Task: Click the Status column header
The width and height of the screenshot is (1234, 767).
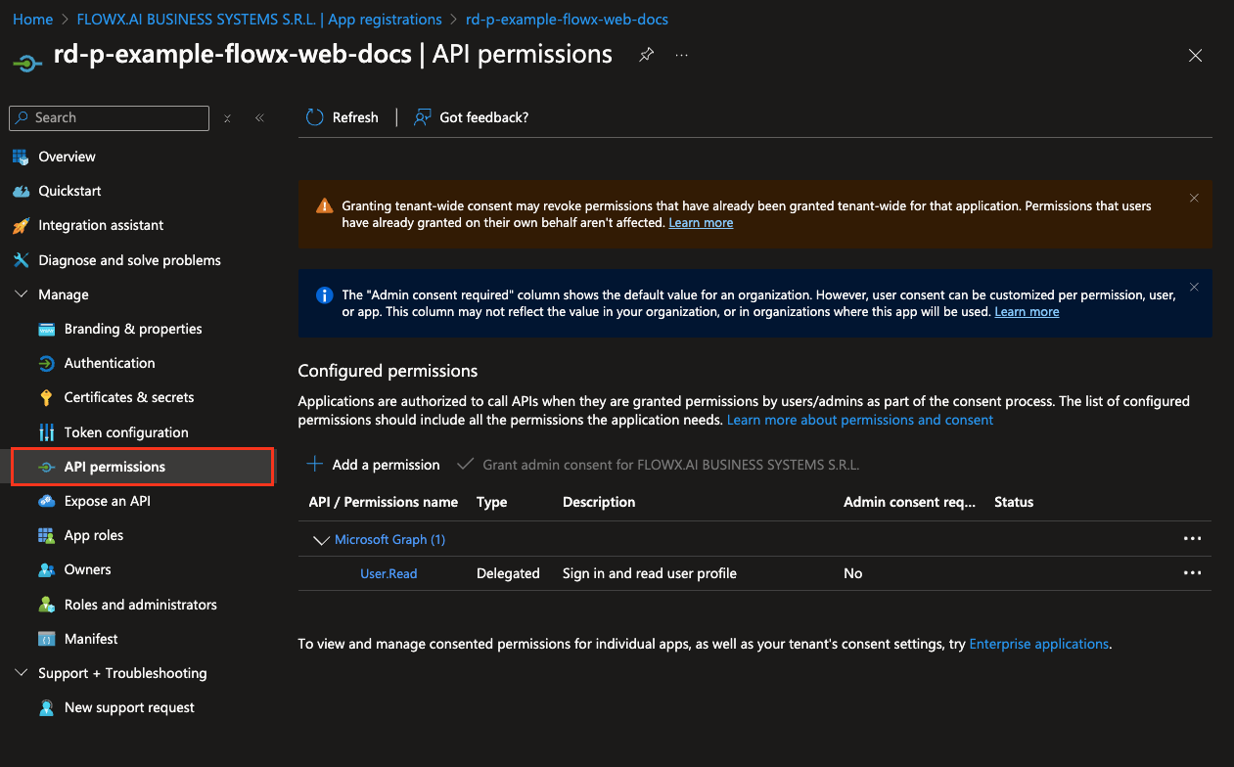Action: click(1014, 502)
